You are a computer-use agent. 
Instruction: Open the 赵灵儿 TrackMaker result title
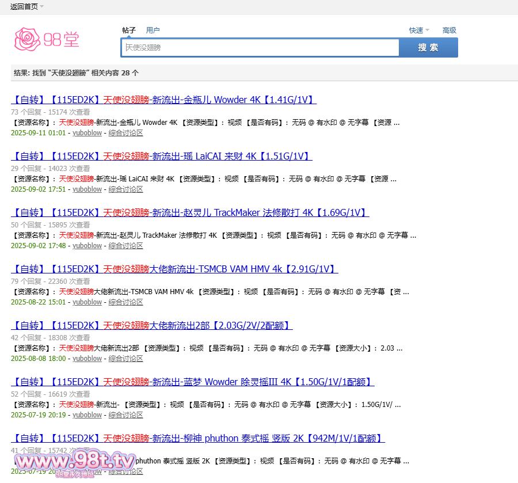[190, 212]
